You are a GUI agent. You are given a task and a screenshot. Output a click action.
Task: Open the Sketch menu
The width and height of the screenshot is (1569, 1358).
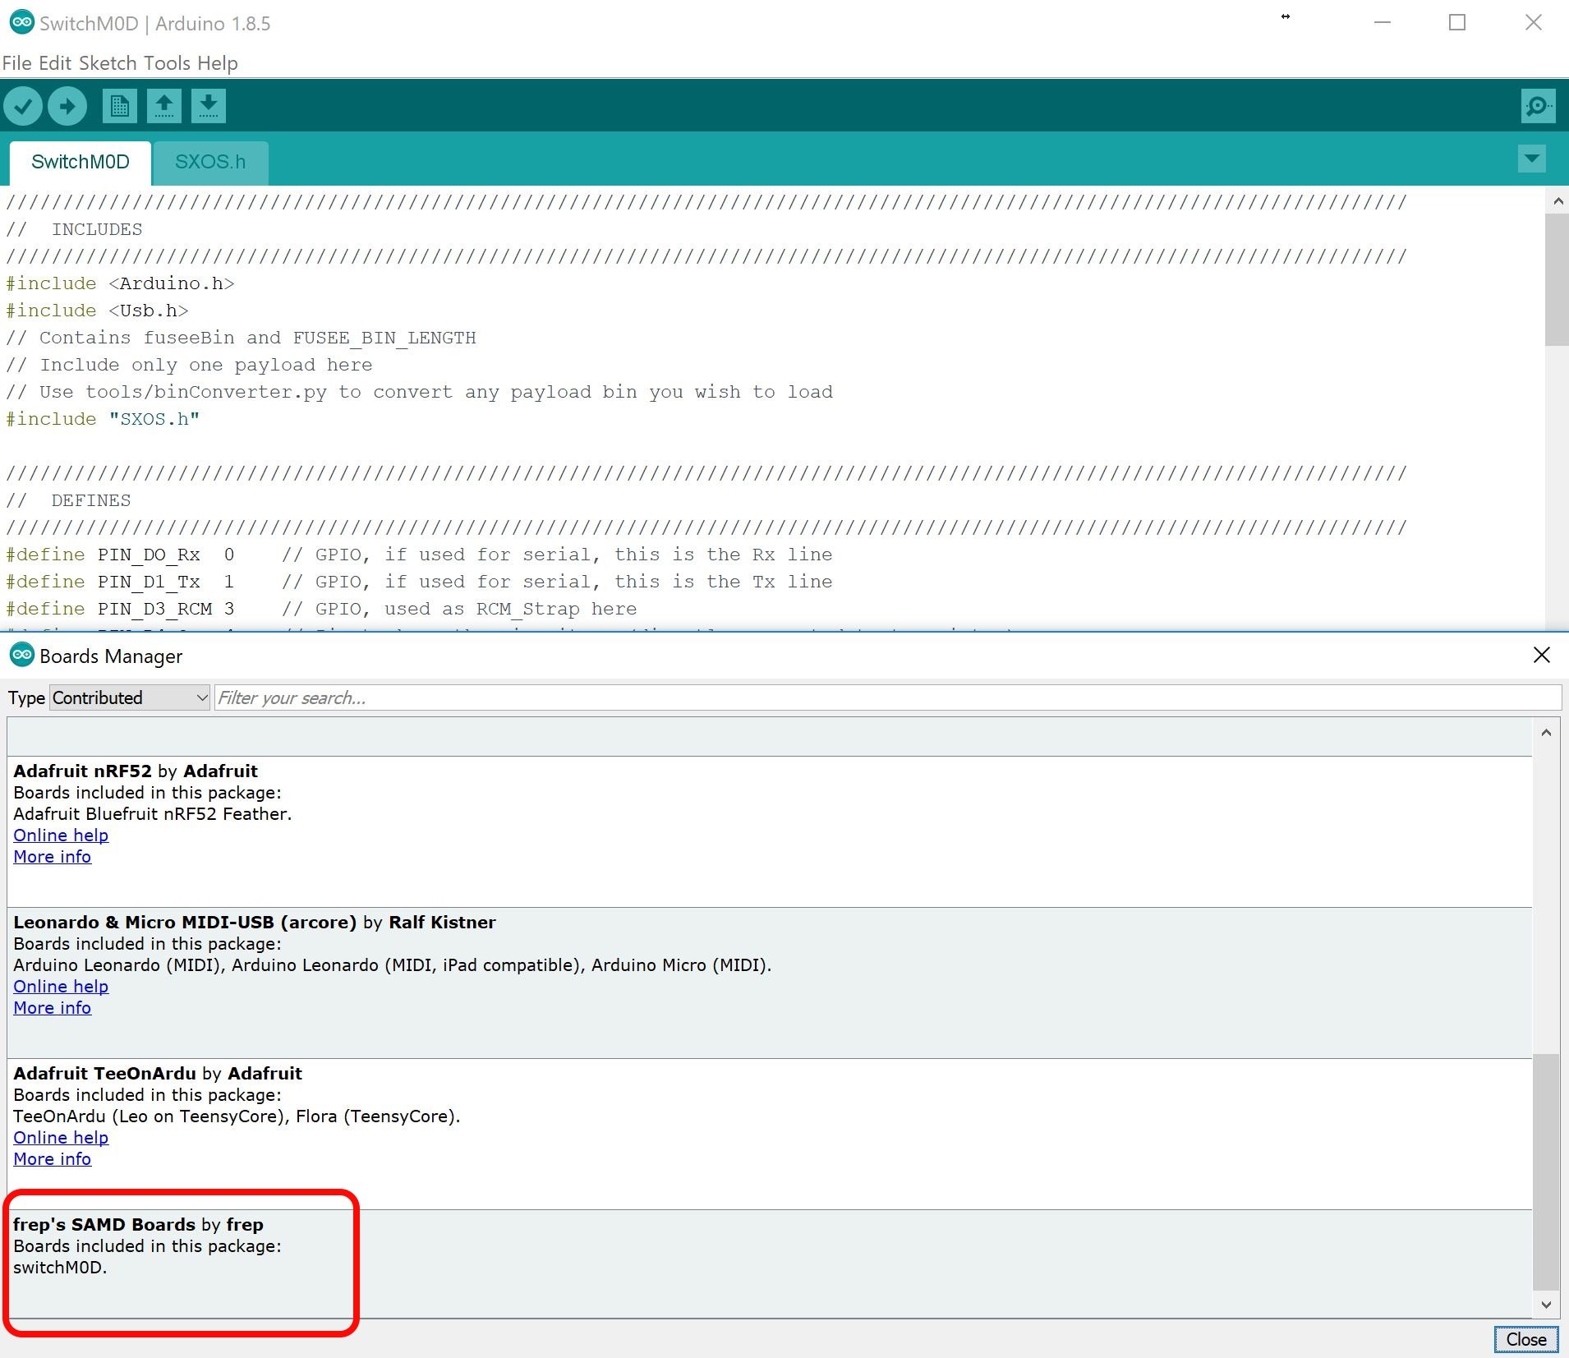click(x=108, y=63)
